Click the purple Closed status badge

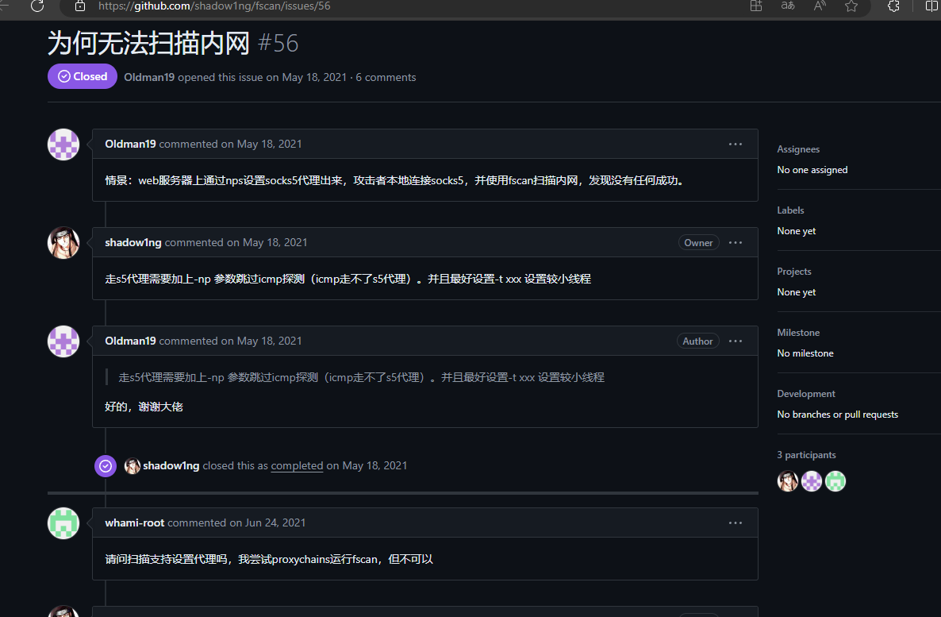(x=83, y=76)
